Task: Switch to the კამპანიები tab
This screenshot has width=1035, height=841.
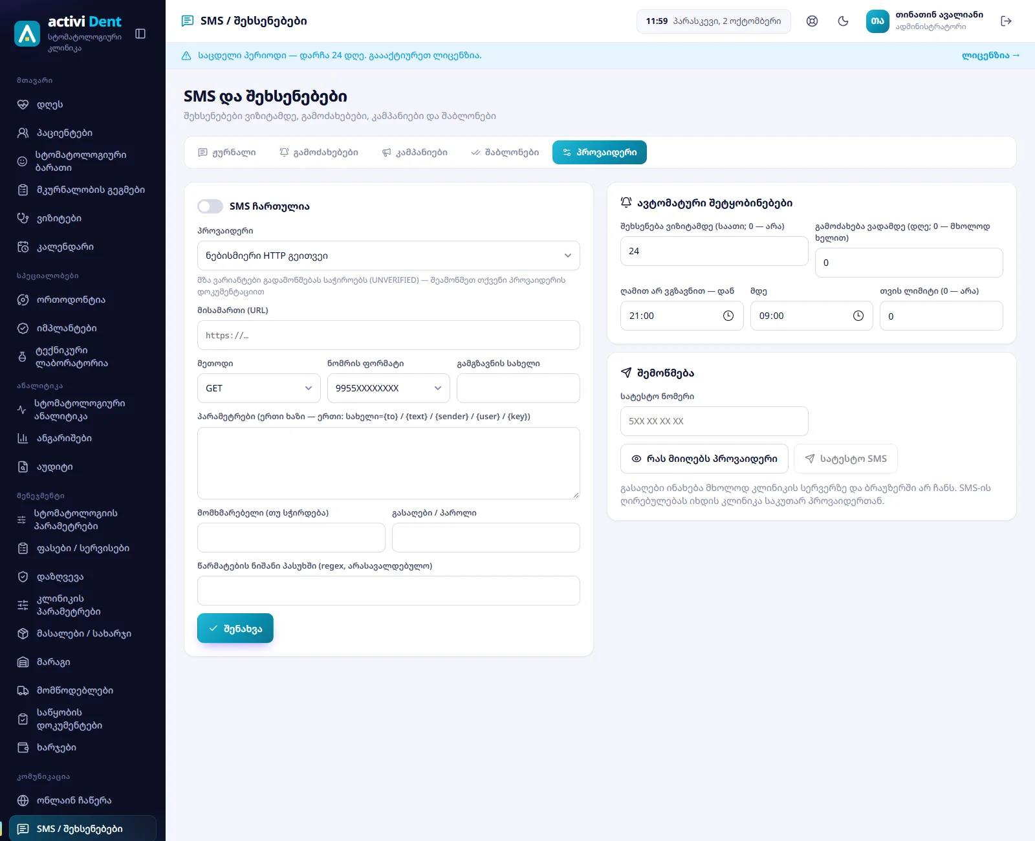Action: tap(415, 153)
